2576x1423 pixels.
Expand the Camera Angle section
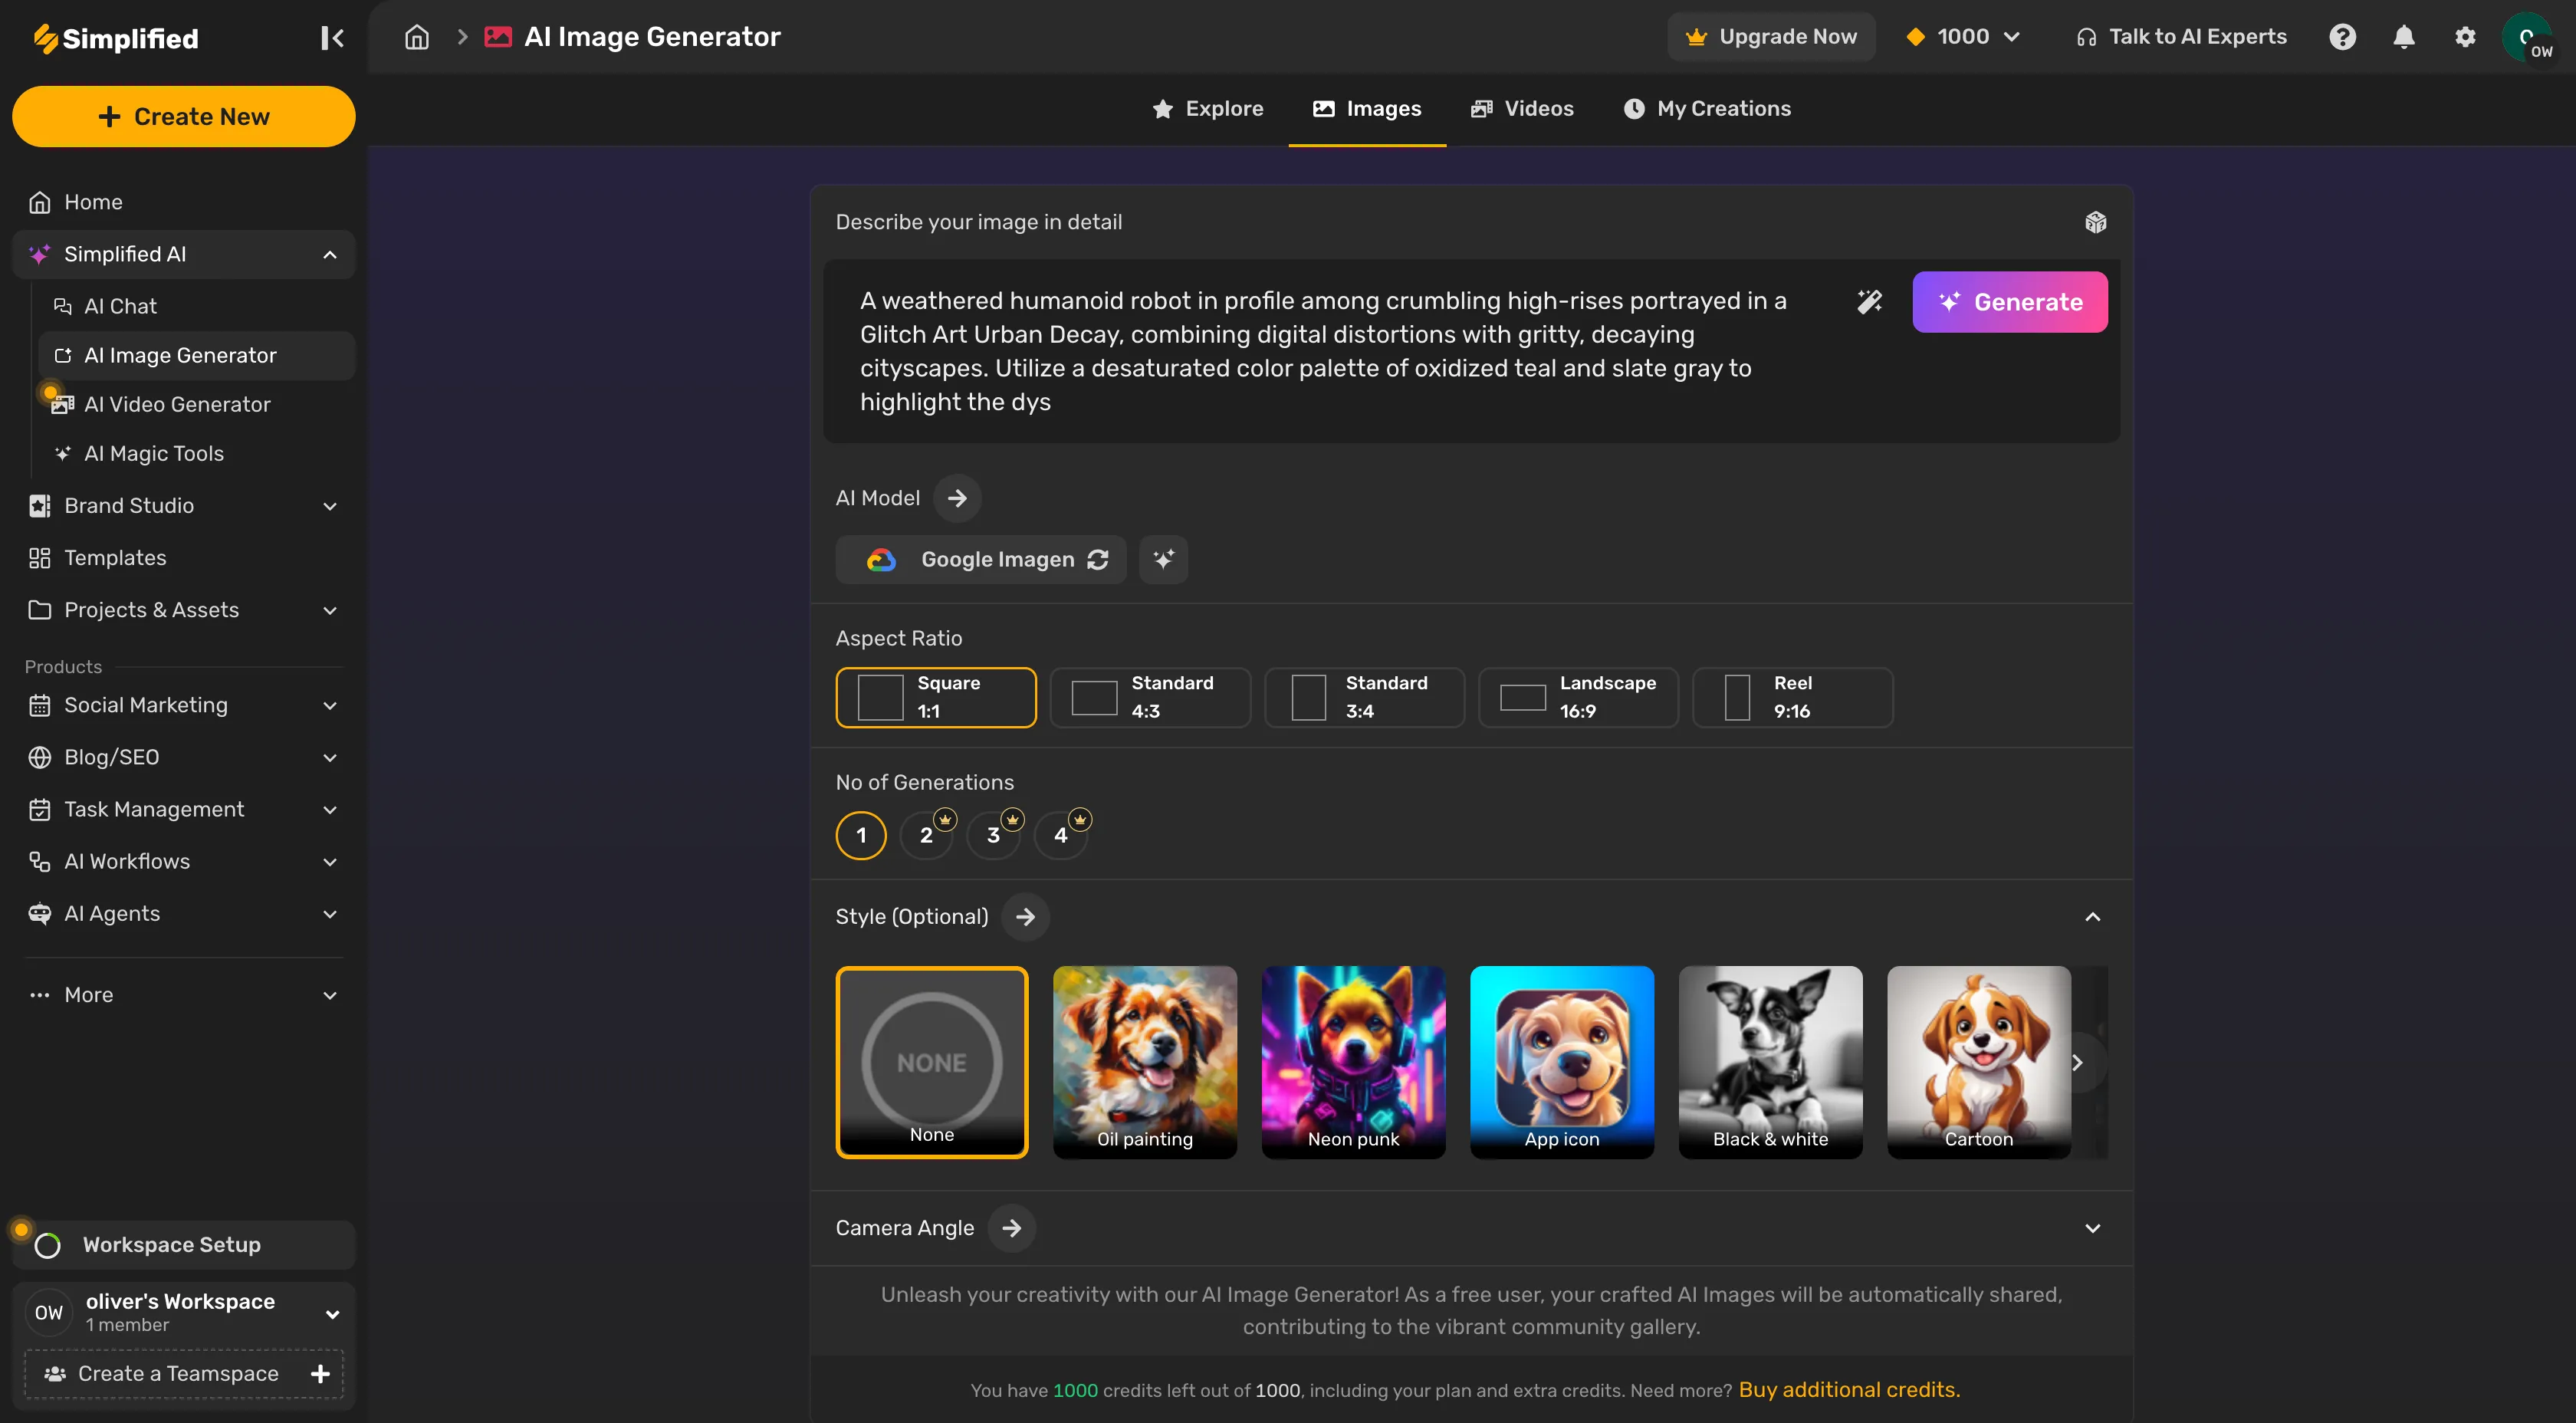click(2093, 1228)
